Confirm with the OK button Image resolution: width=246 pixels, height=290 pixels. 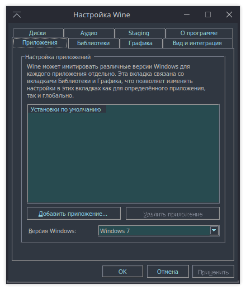[122, 272]
